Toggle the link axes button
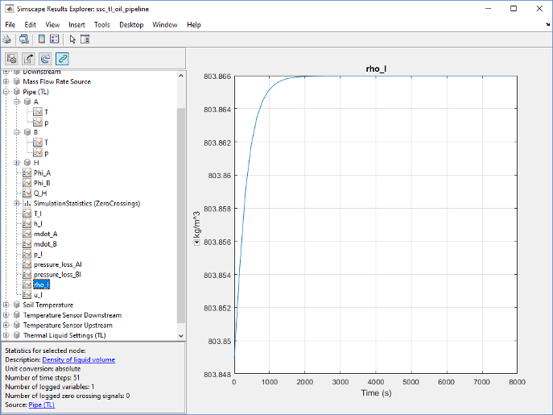This screenshot has width=553, height=415. [x=62, y=59]
